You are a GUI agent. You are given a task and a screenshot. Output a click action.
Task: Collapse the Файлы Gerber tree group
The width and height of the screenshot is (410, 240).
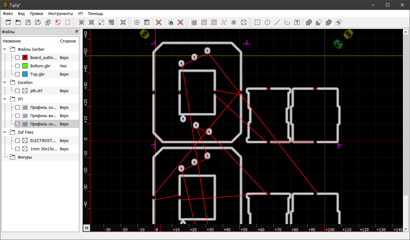(5, 49)
